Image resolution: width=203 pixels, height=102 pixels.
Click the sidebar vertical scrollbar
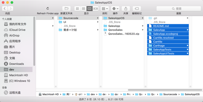pos(34,41)
